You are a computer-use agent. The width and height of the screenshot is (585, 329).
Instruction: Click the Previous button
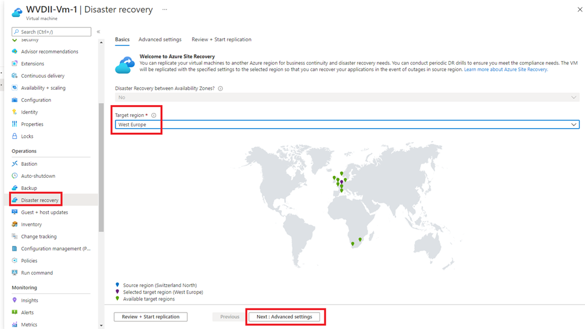(x=230, y=317)
